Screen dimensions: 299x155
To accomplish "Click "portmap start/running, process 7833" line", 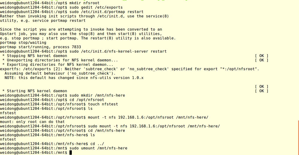I will 40,47.
